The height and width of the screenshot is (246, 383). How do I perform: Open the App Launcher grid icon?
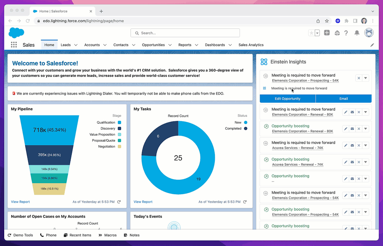(14, 45)
